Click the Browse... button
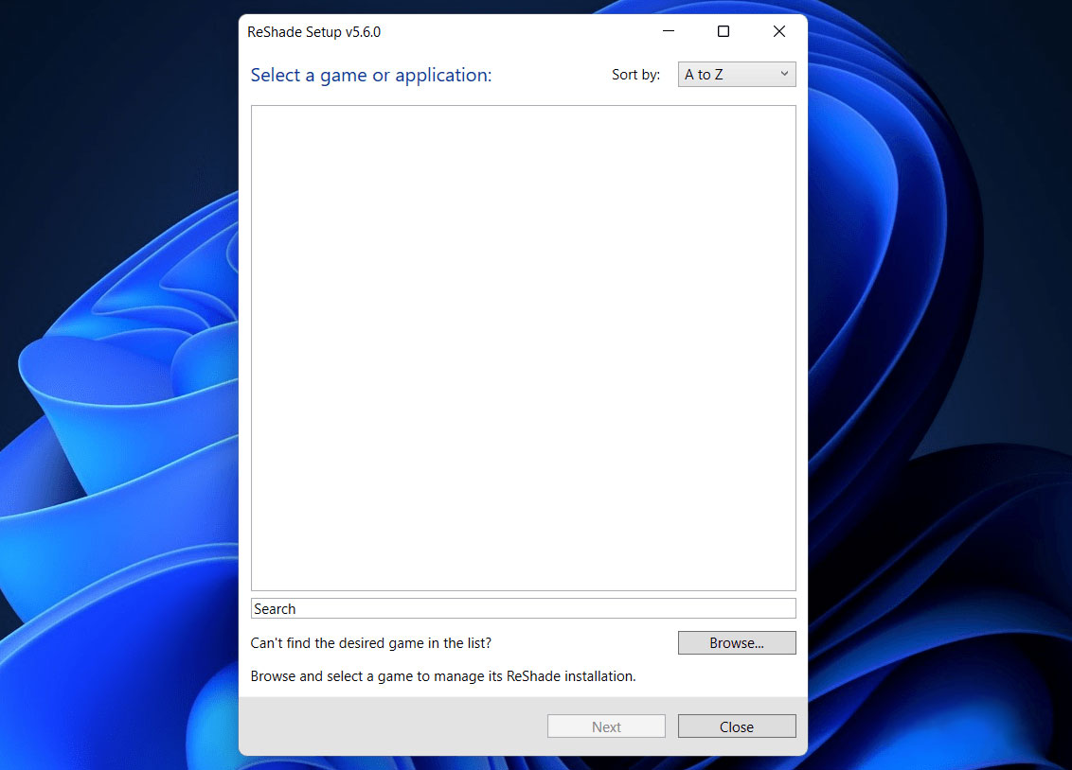This screenshot has width=1072, height=770. click(x=736, y=643)
